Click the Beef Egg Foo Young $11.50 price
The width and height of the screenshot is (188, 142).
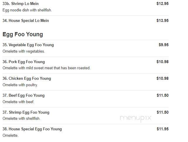coord(163,95)
